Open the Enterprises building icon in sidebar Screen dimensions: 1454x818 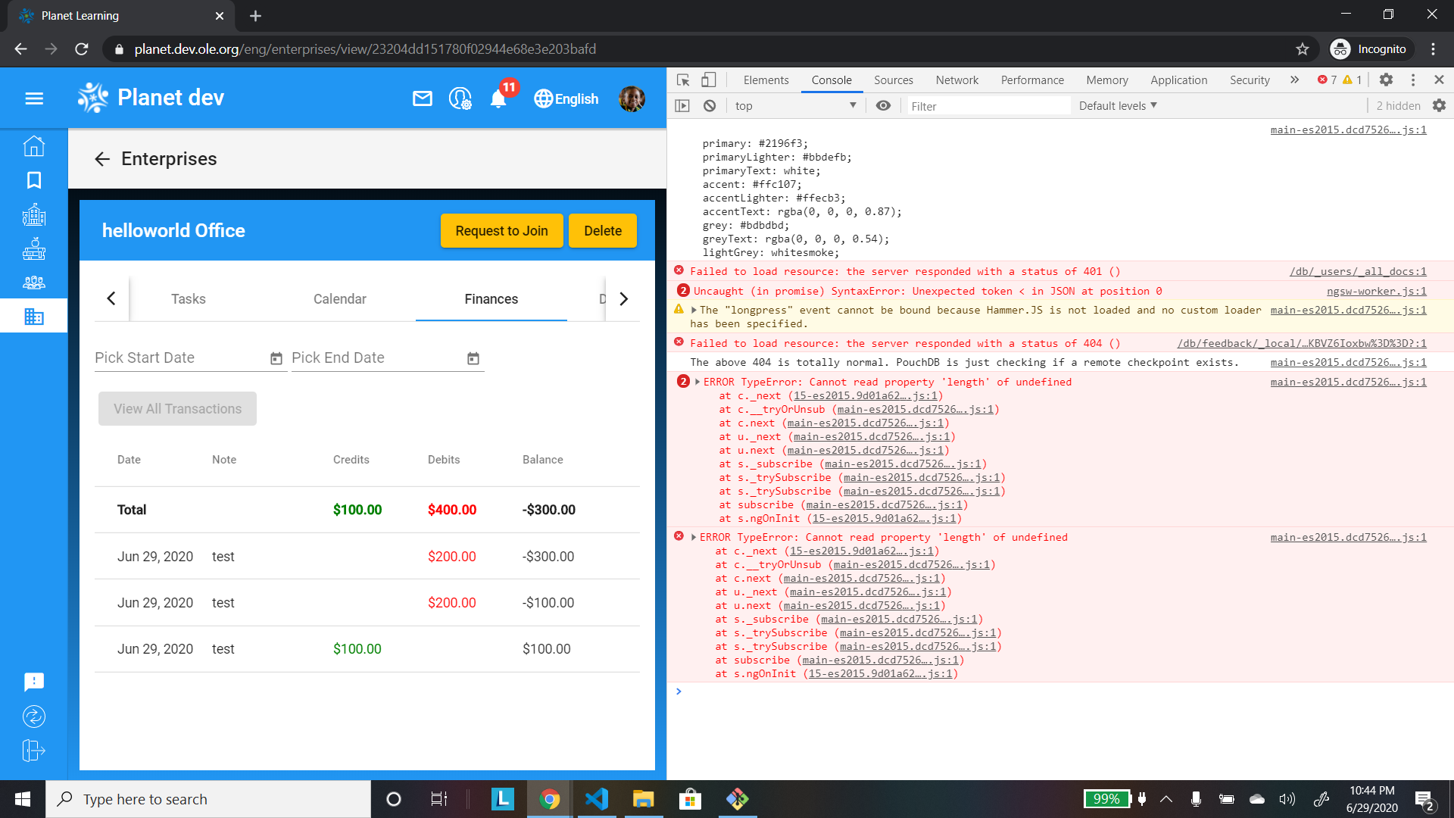34,315
